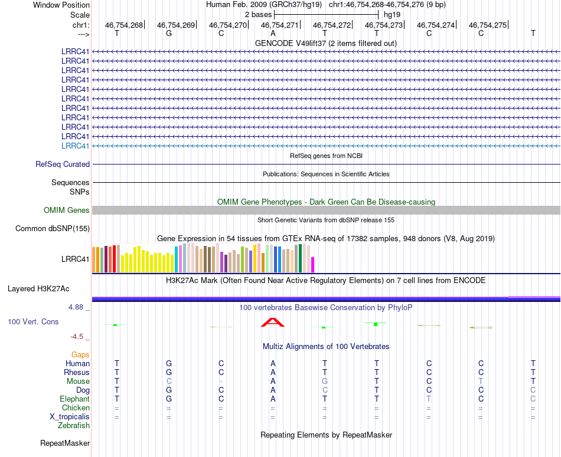The width and height of the screenshot is (561, 457).
Task: Select the Zebrafish species row label
Action: (74, 426)
